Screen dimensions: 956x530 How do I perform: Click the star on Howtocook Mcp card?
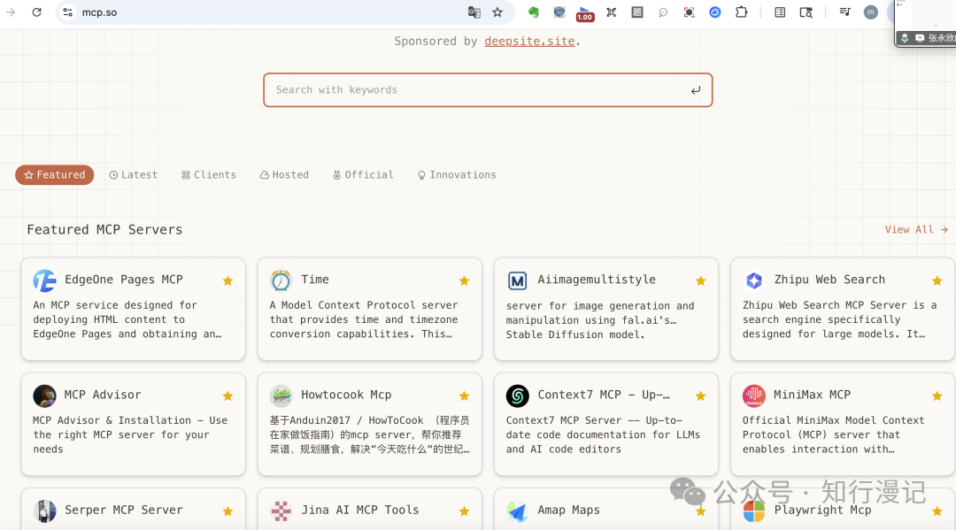point(464,396)
